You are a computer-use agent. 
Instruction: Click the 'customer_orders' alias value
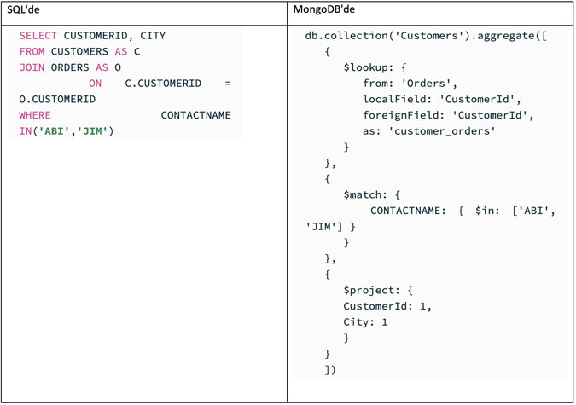(x=442, y=131)
